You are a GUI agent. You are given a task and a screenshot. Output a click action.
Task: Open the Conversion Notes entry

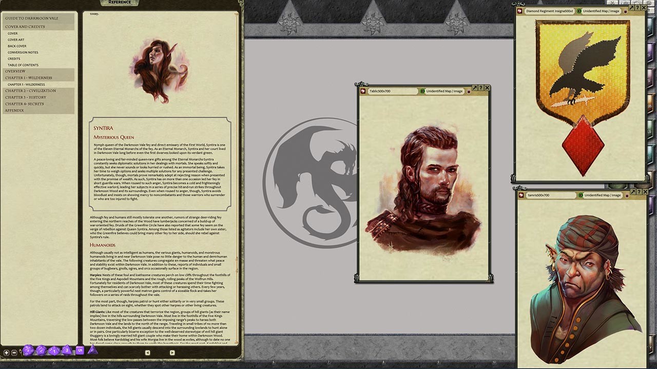click(23, 52)
